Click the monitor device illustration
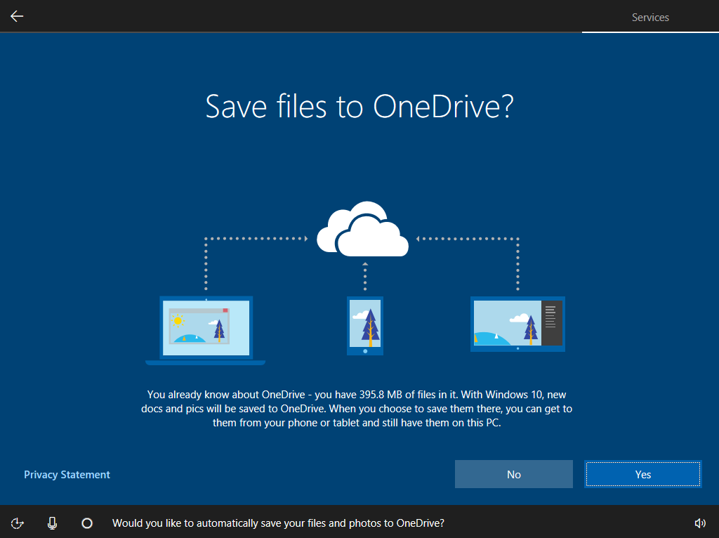The width and height of the screenshot is (719, 538). 517,324
